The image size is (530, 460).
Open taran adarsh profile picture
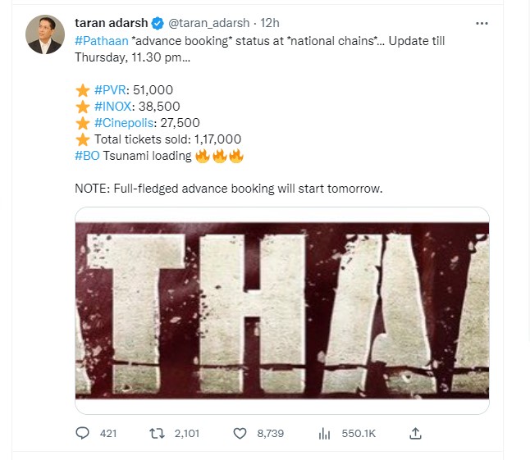tap(45, 35)
